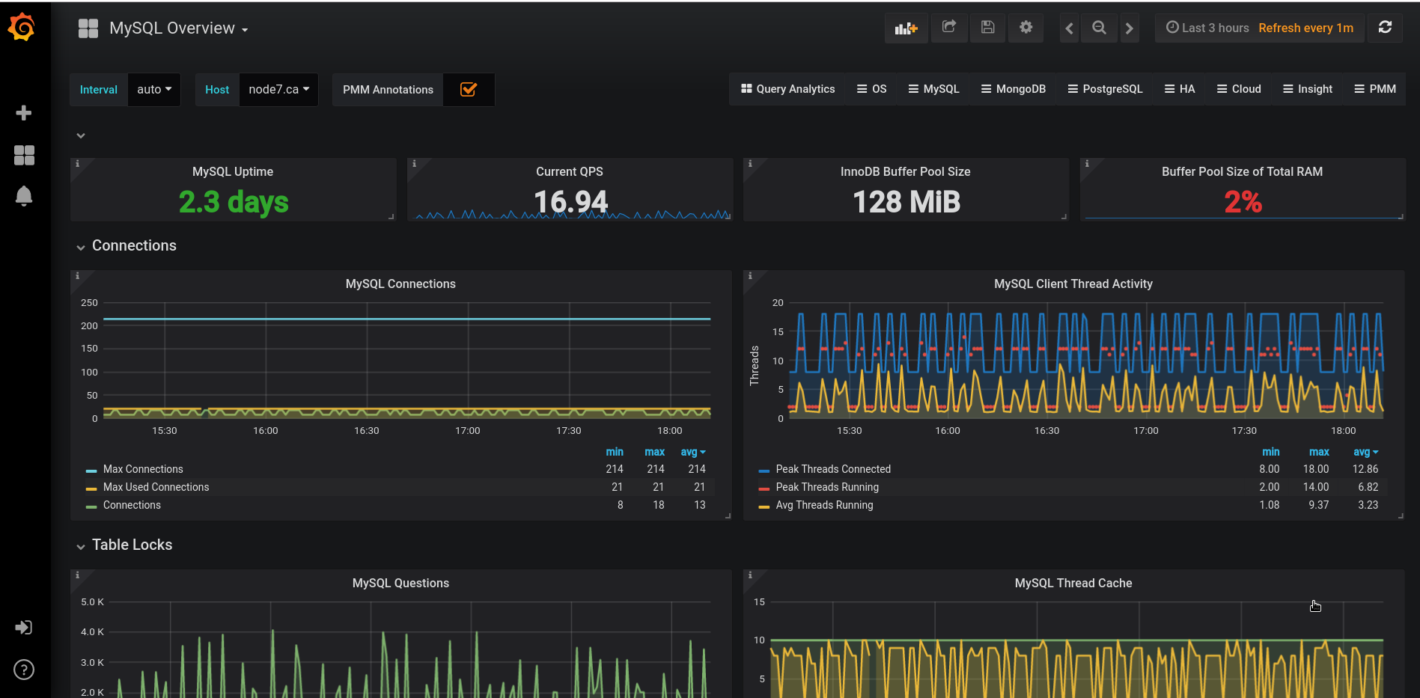The height and width of the screenshot is (698, 1420).
Task: Open the Dashboards icon in left sidebar
Action: pos(24,155)
